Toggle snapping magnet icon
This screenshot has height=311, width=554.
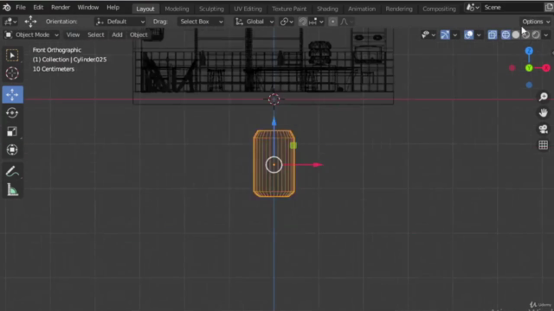(302, 22)
